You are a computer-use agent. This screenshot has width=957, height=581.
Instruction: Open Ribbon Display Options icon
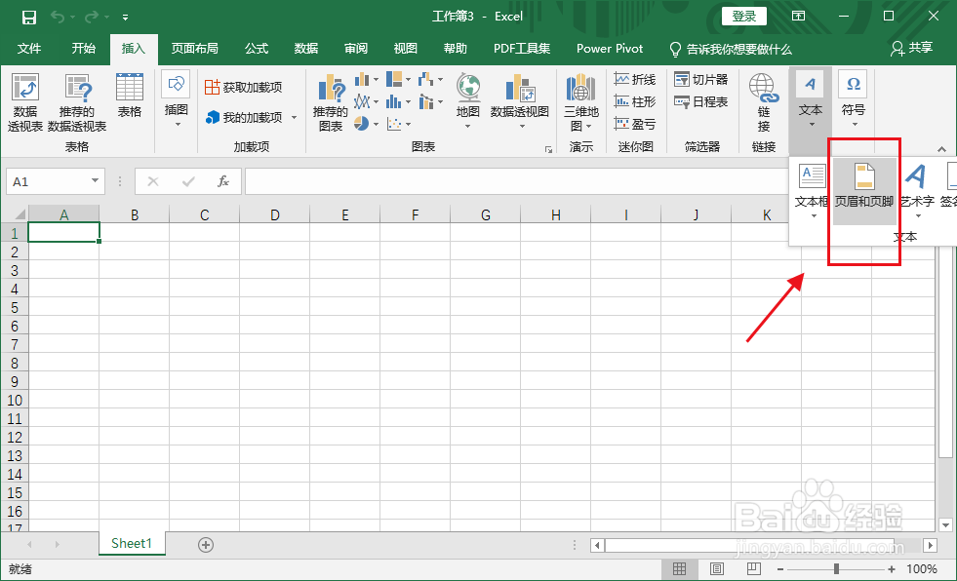pyautogui.click(x=798, y=17)
